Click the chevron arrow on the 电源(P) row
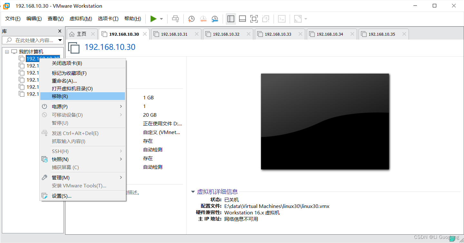Viewport: 464px width, 243px height. click(x=121, y=106)
